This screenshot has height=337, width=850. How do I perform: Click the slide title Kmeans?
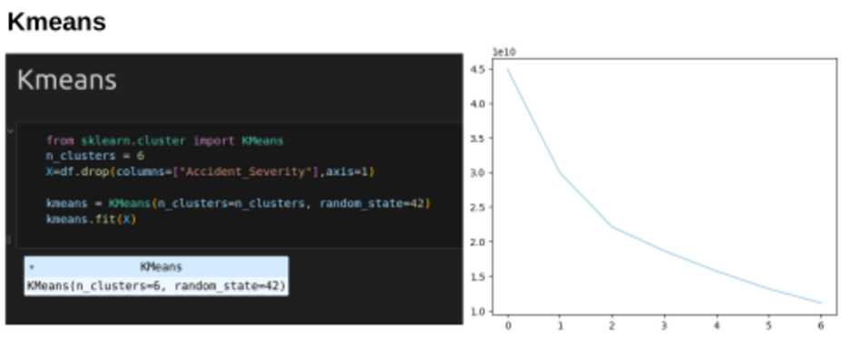(56, 22)
